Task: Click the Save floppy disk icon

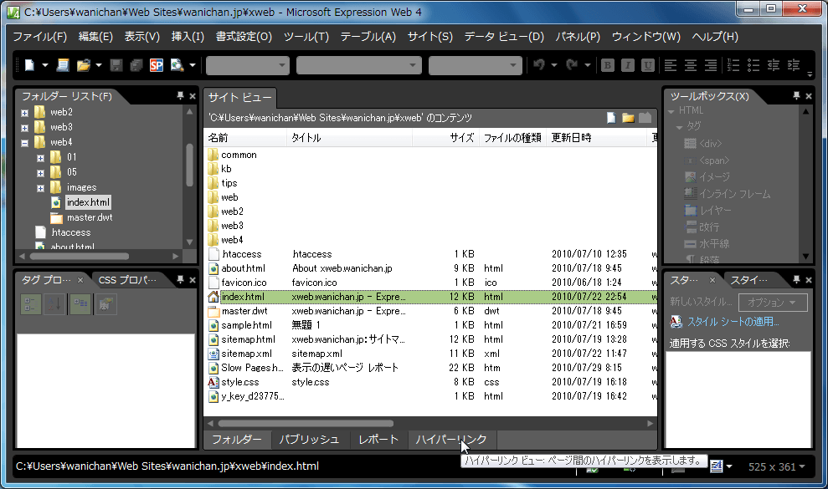Action: (116, 65)
